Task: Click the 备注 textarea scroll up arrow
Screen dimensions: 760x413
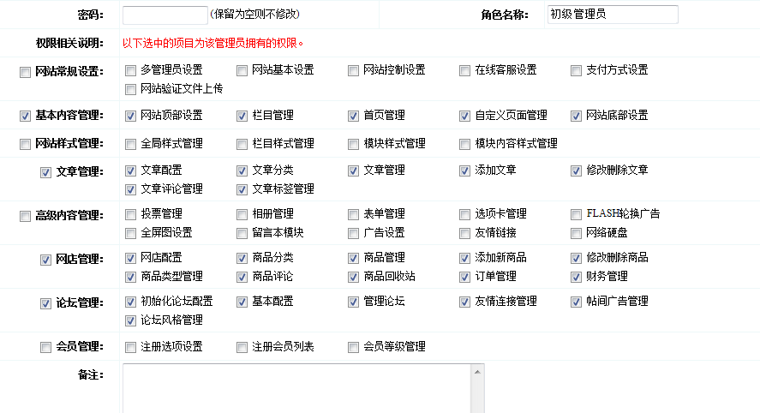Action: click(x=477, y=372)
